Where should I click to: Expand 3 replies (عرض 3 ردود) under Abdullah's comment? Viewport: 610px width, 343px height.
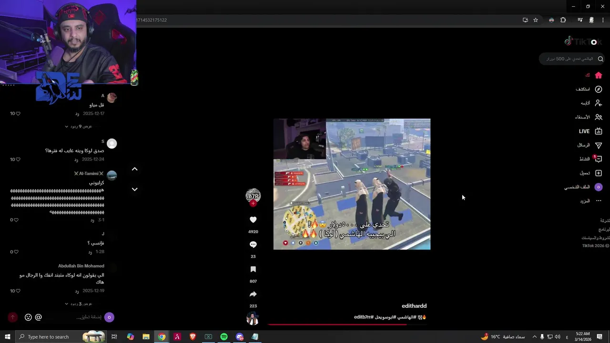(79, 303)
